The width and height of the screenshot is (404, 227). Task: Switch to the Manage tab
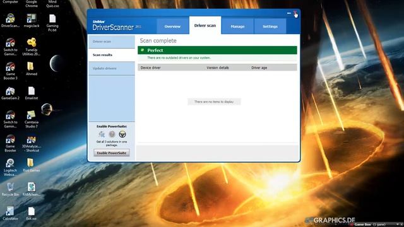[237, 26]
